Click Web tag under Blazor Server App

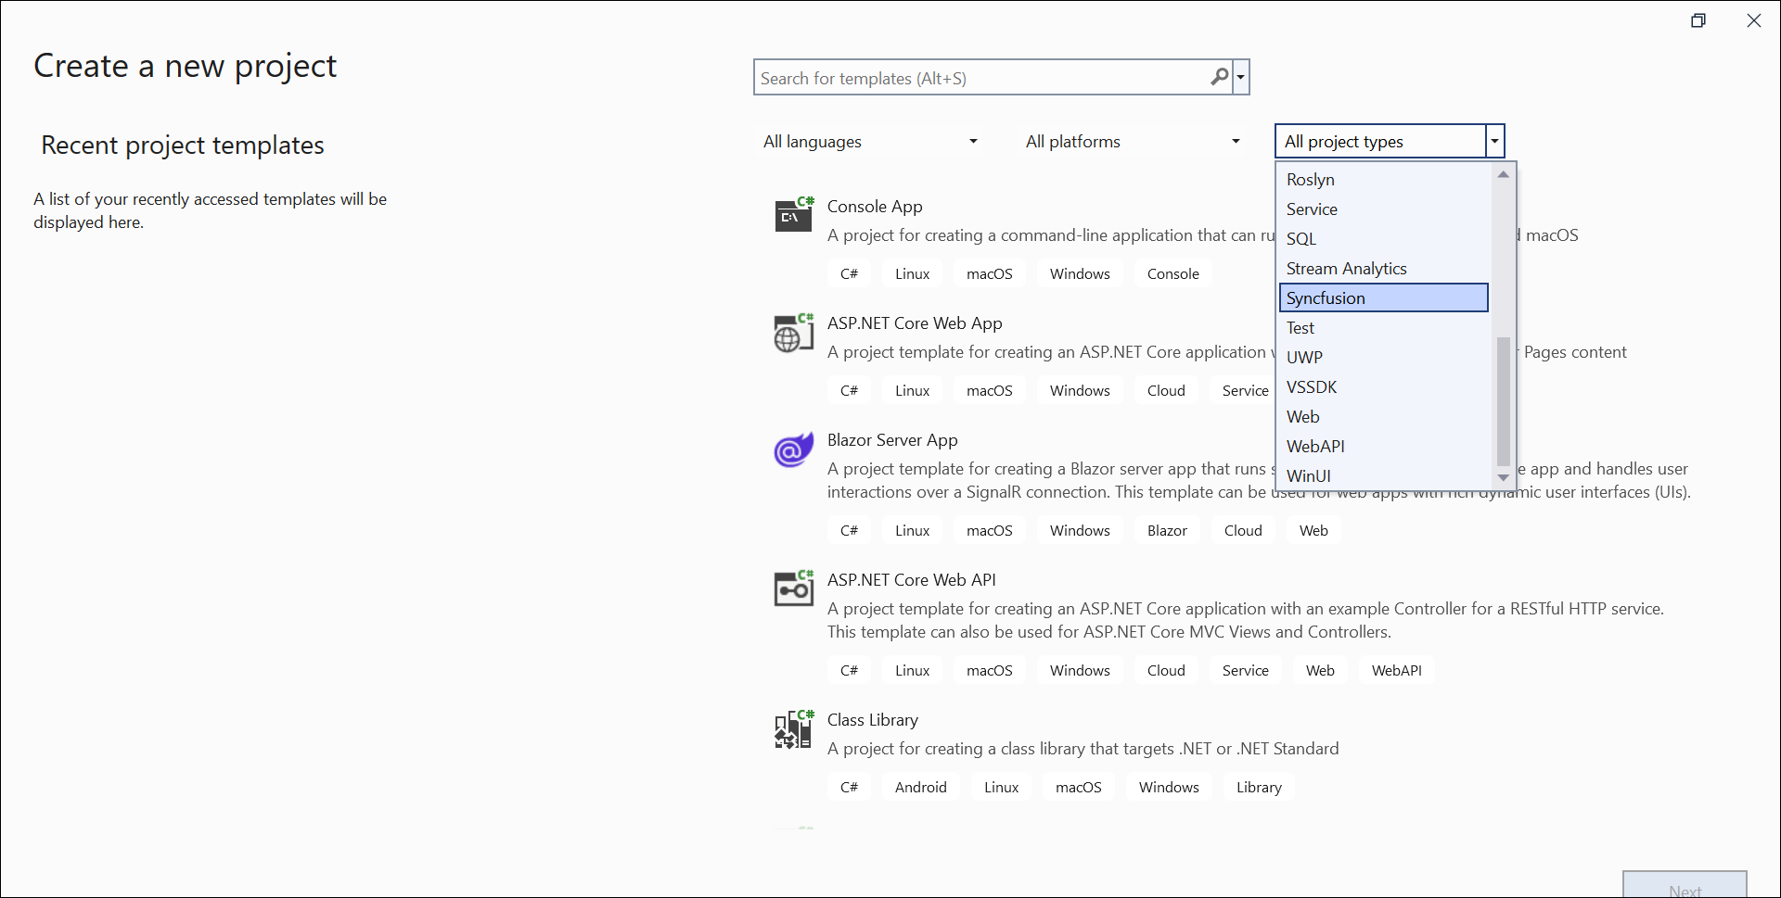[1313, 531]
